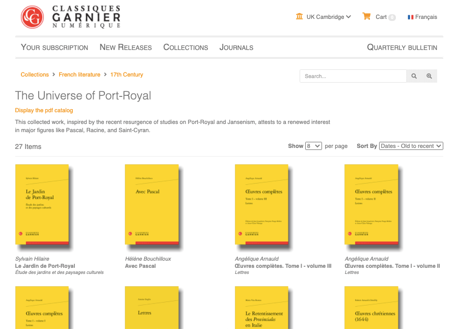This screenshot has height=329, width=455.
Task: Click the 17th Century breadcrumb link
Action: (126, 74)
